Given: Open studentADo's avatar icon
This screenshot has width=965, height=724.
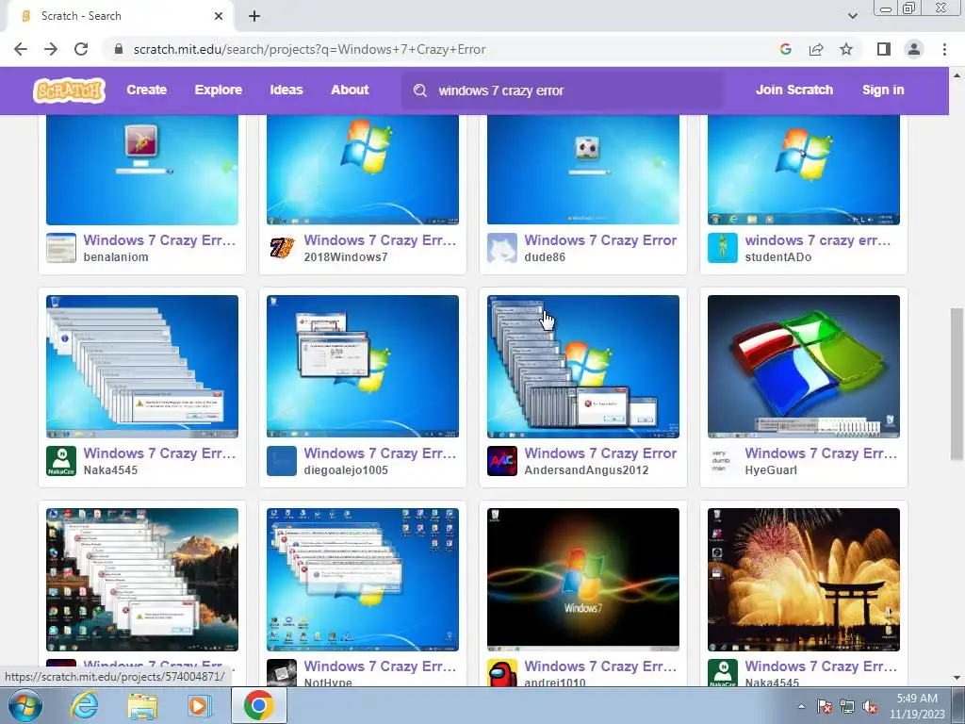Looking at the screenshot, I should point(723,248).
